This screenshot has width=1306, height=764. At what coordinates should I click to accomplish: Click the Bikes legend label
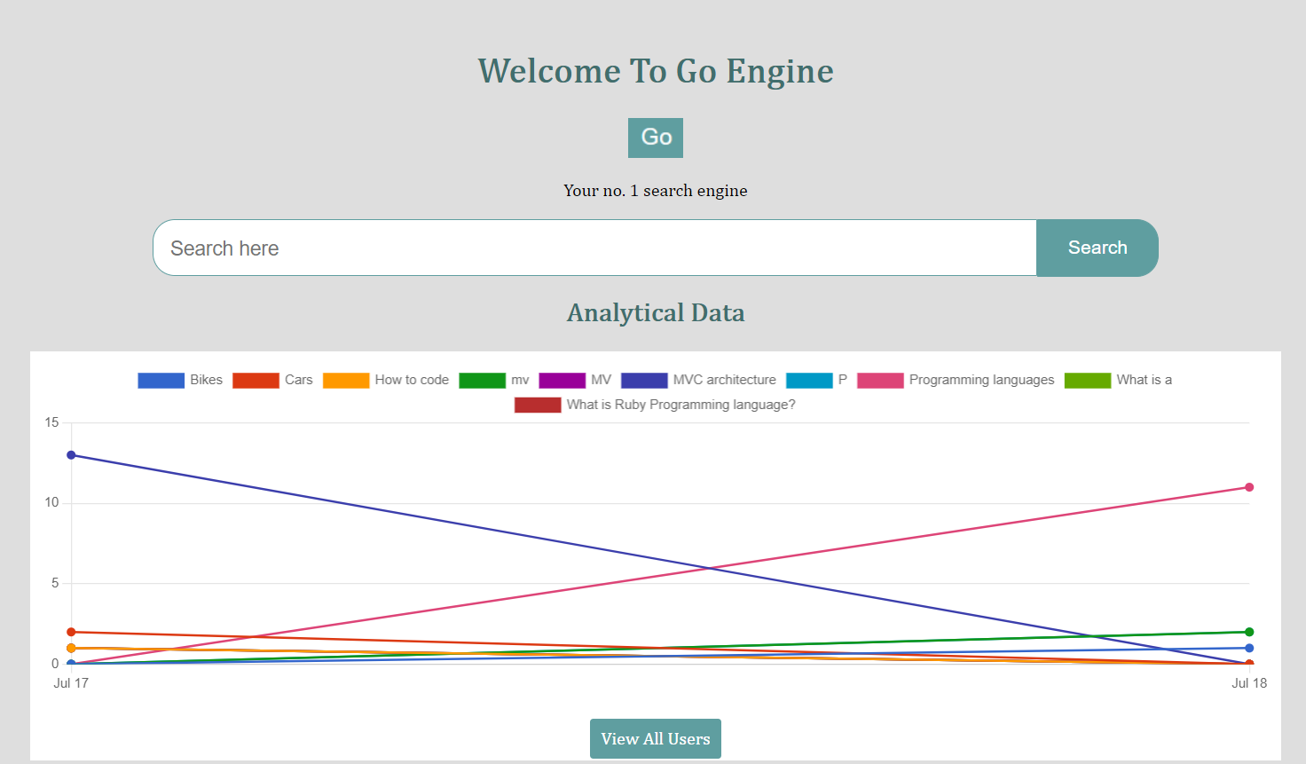click(206, 380)
